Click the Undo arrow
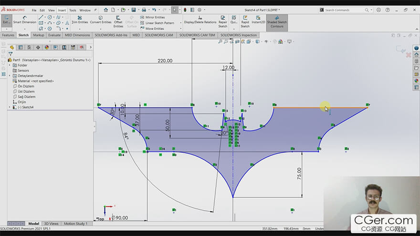420x236 pixels. pyautogui.click(x=154, y=10)
